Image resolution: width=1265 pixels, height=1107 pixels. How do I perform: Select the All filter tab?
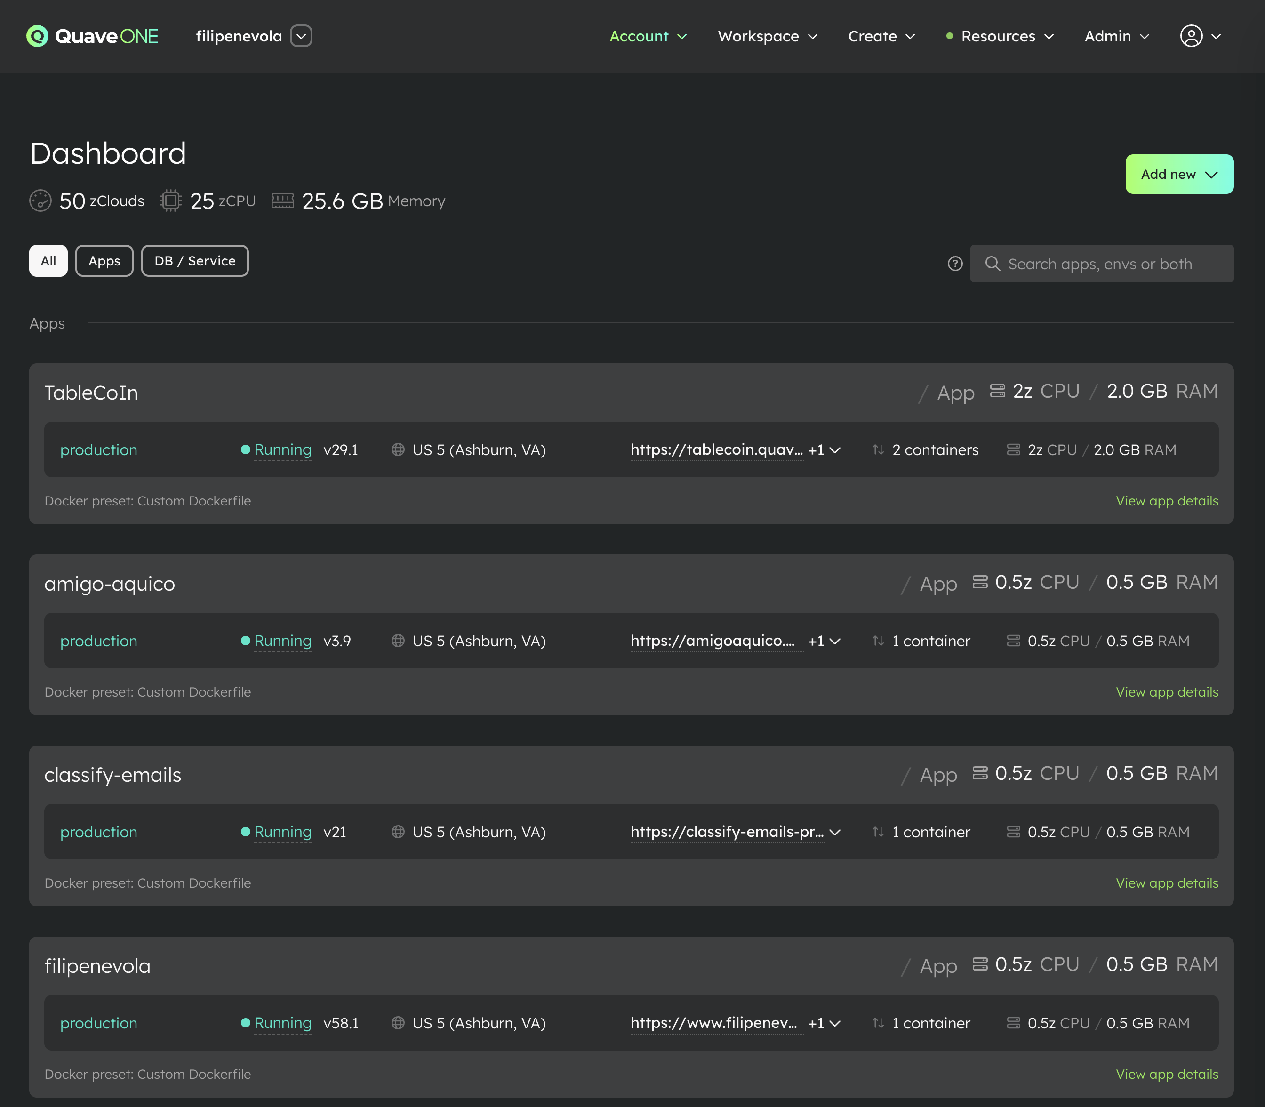click(48, 261)
